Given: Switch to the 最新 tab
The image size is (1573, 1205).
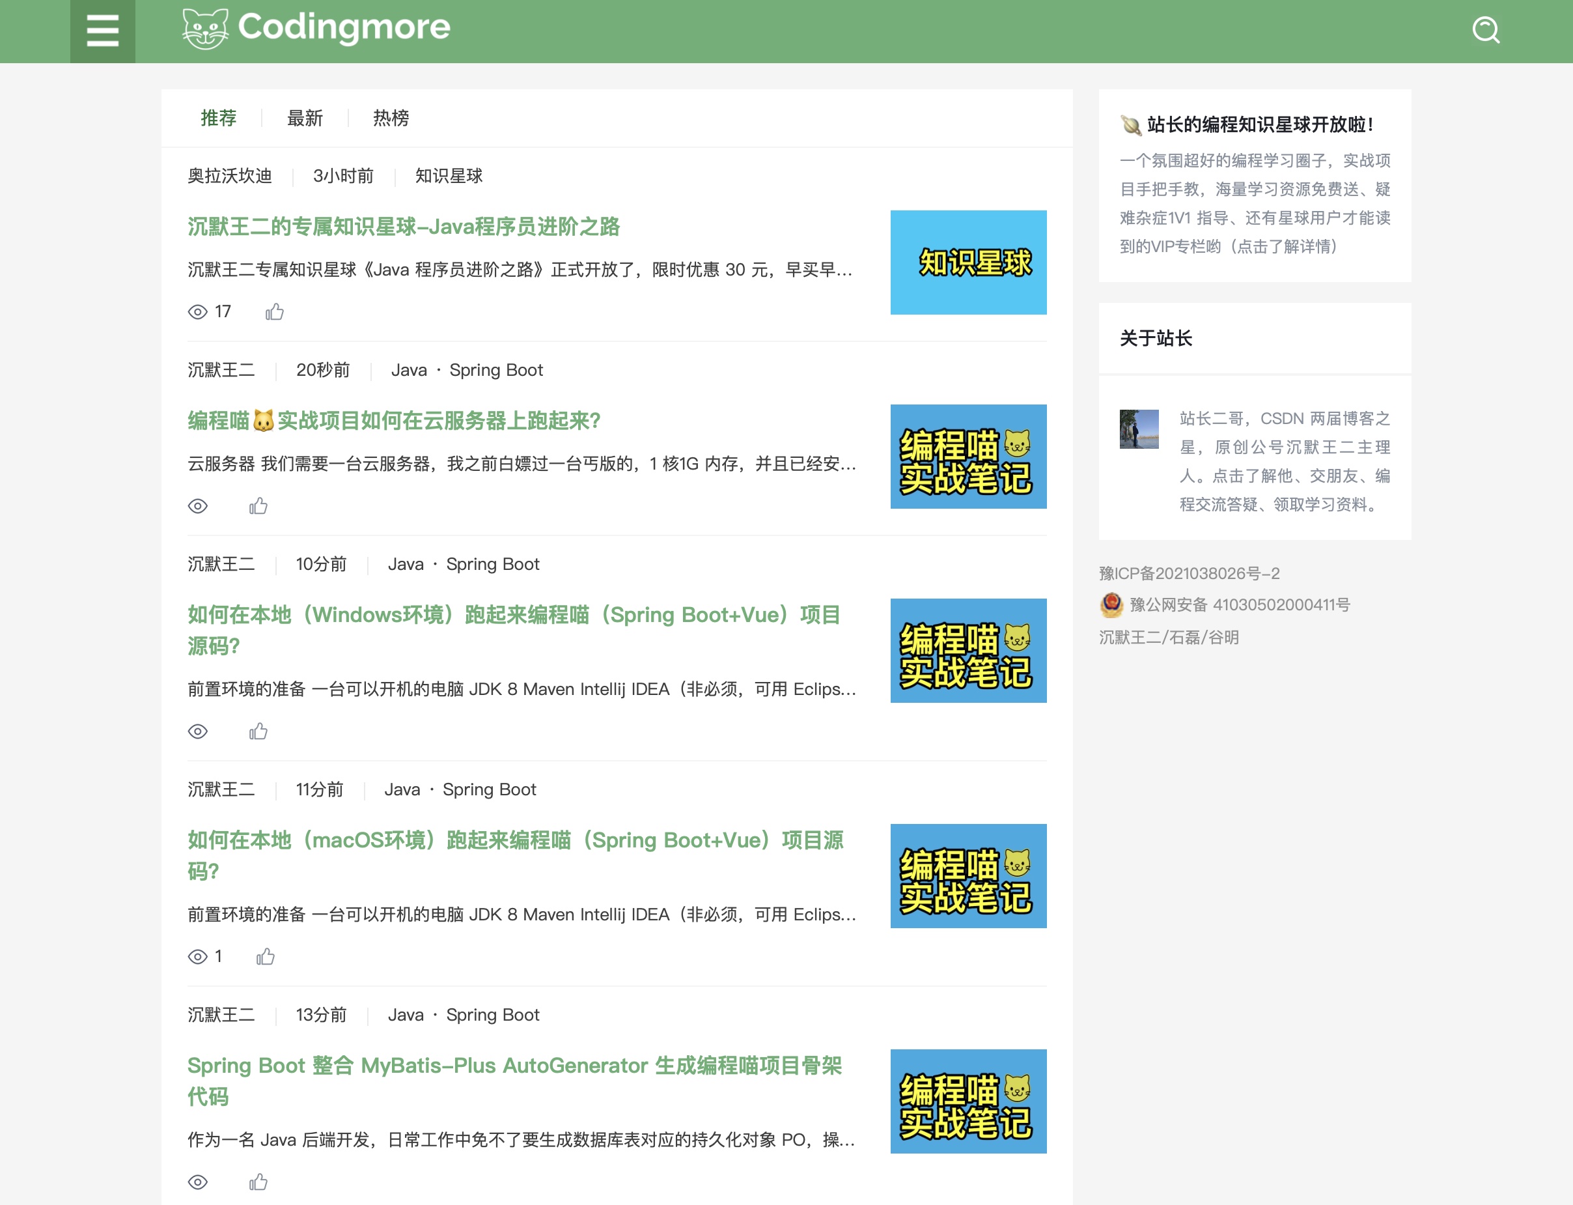Looking at the screenshot, I should [x=305, y=118].
